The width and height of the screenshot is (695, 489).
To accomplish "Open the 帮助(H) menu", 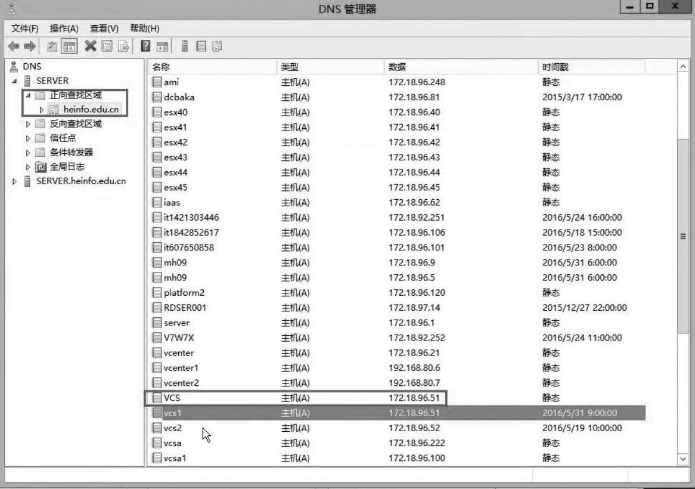I will tap(144, 29).
